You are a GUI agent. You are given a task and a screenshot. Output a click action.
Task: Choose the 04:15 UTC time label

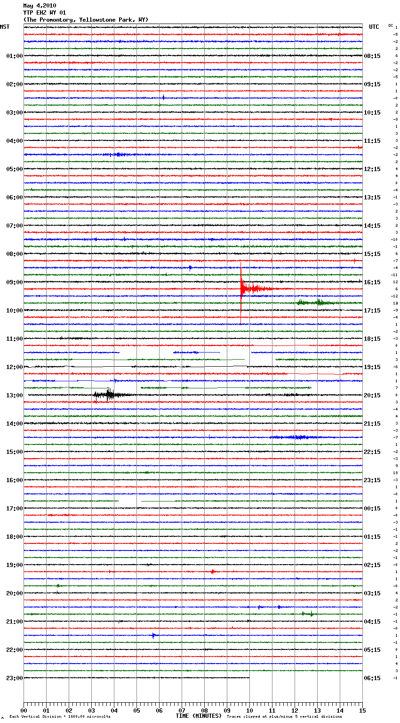coord(372,622)
